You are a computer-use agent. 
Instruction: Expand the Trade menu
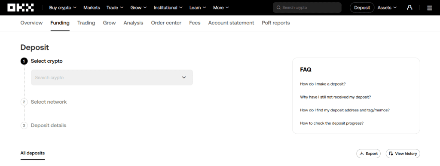(115, 8)
